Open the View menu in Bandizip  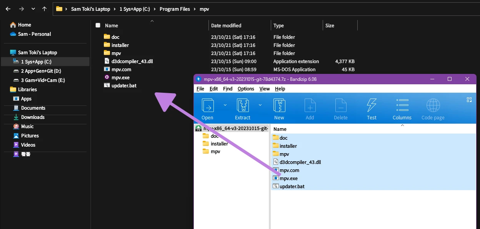(265, 89)
